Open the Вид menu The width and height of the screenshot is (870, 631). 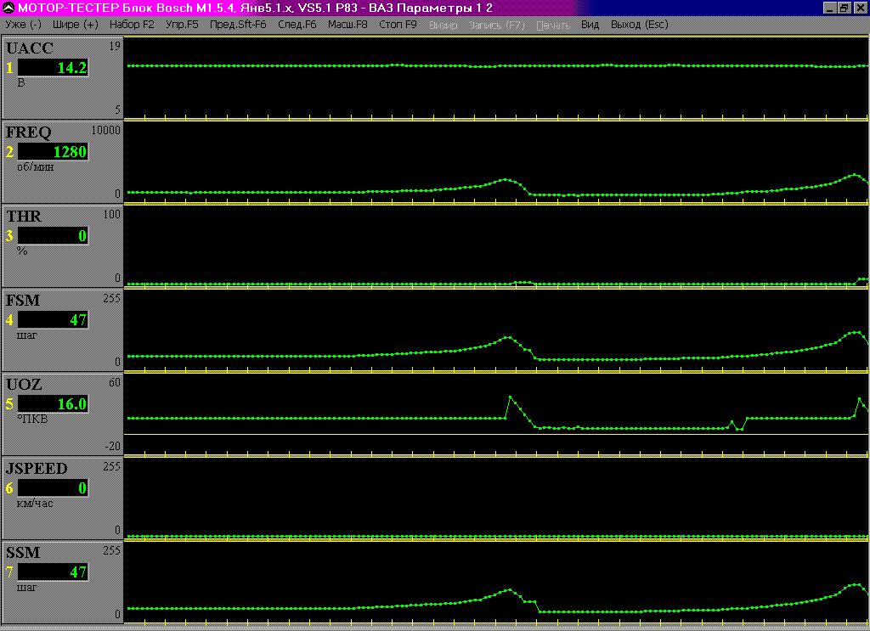pos(590,25)
